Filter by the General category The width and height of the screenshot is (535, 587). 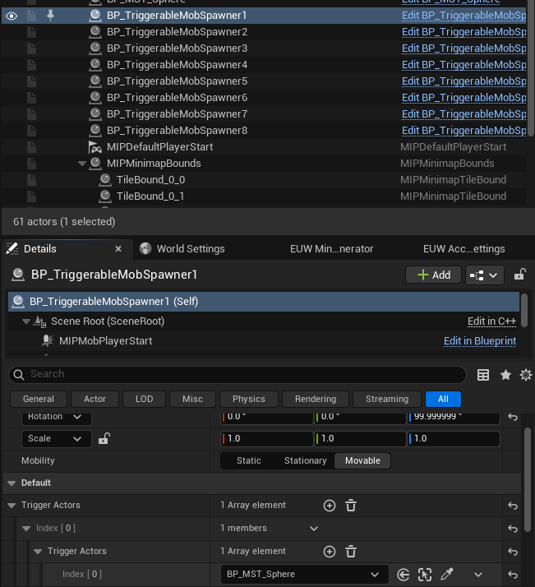click(x=39, y=399)
